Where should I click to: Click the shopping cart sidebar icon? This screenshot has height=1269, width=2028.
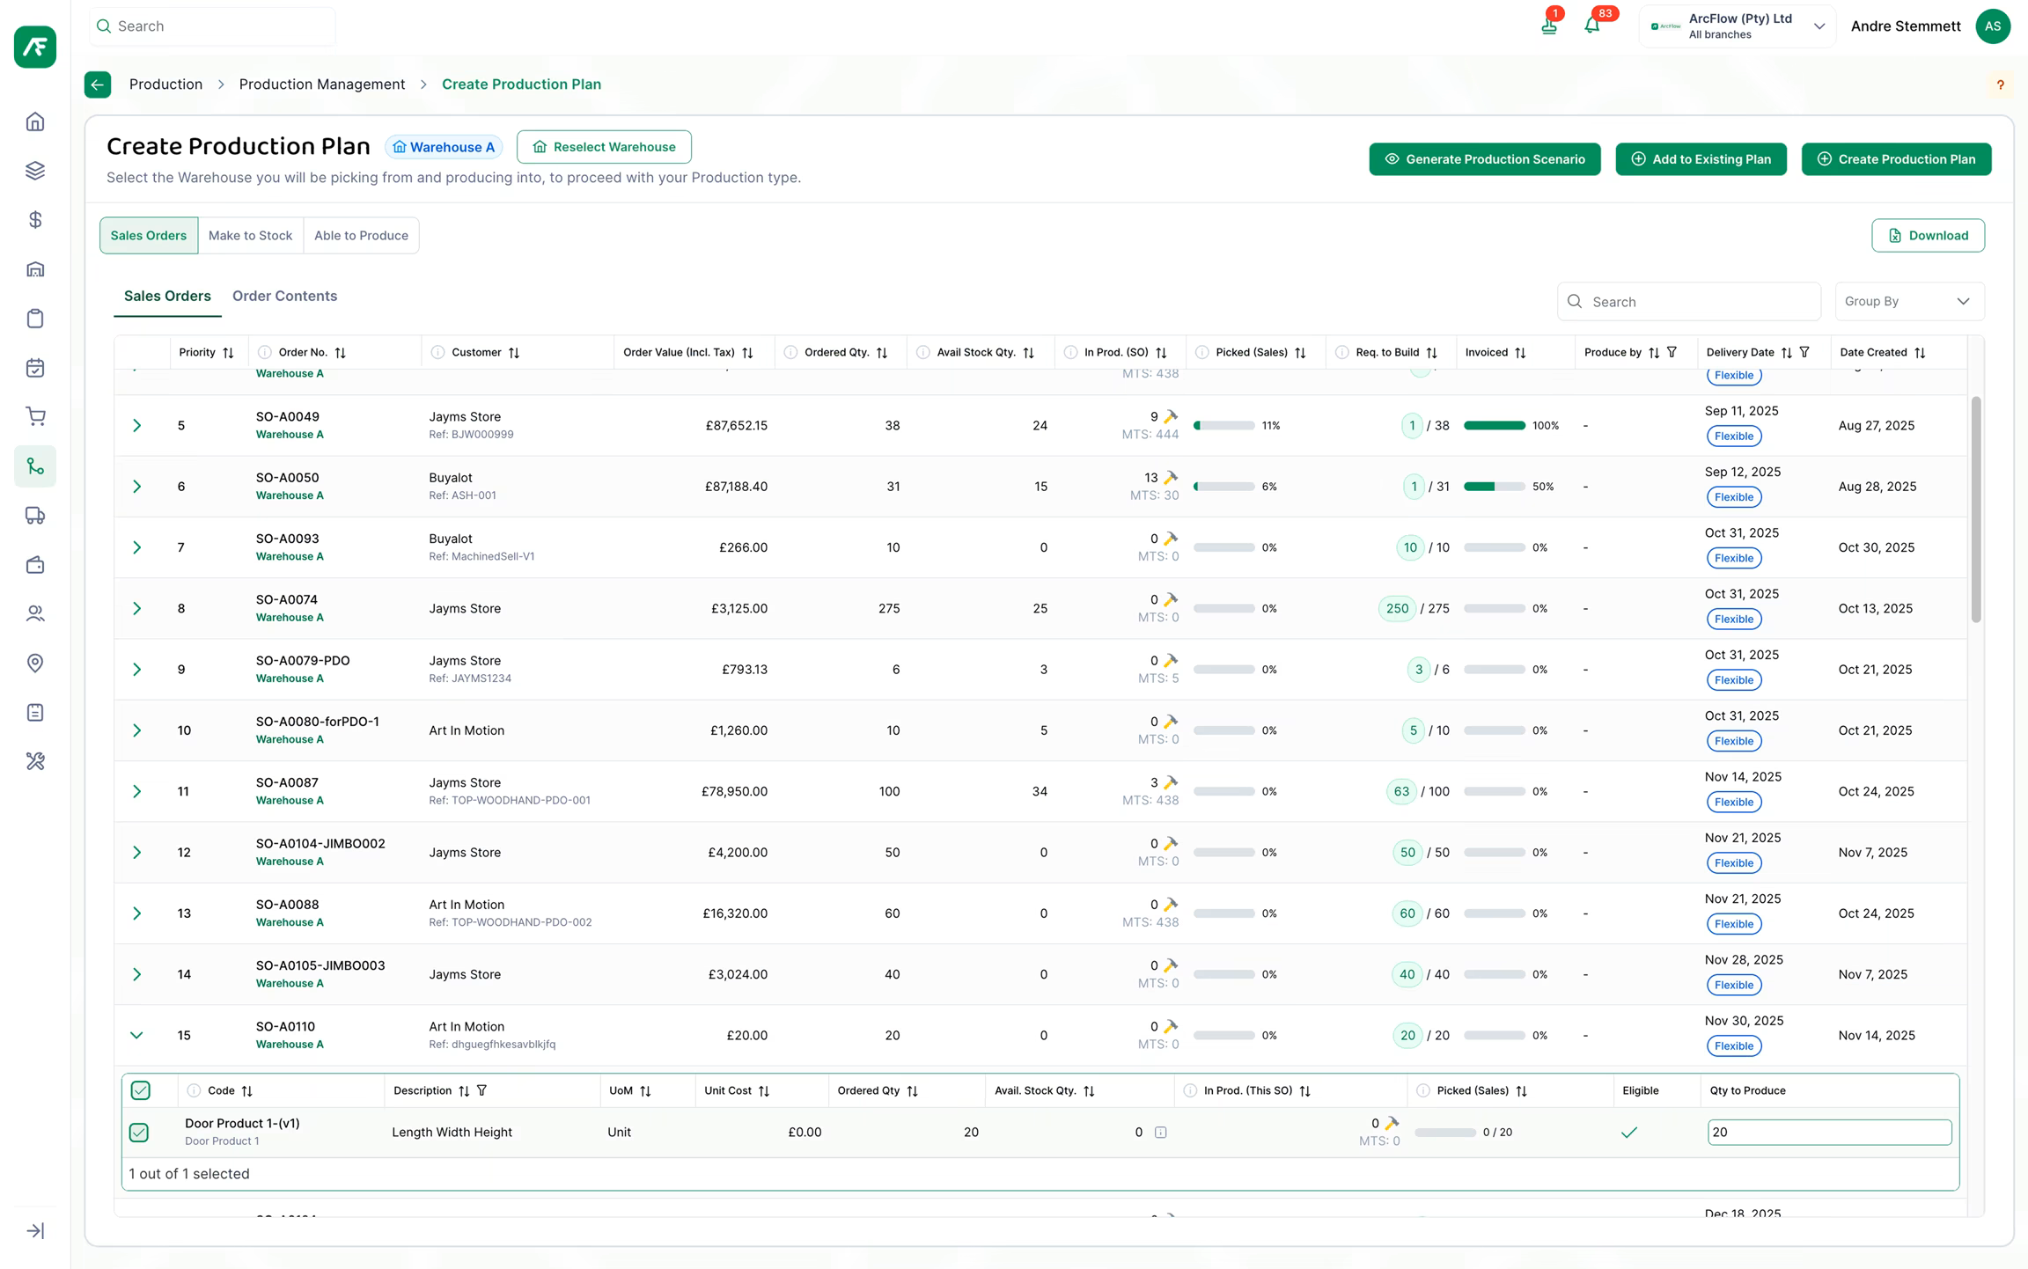click(x=35, y=417)
